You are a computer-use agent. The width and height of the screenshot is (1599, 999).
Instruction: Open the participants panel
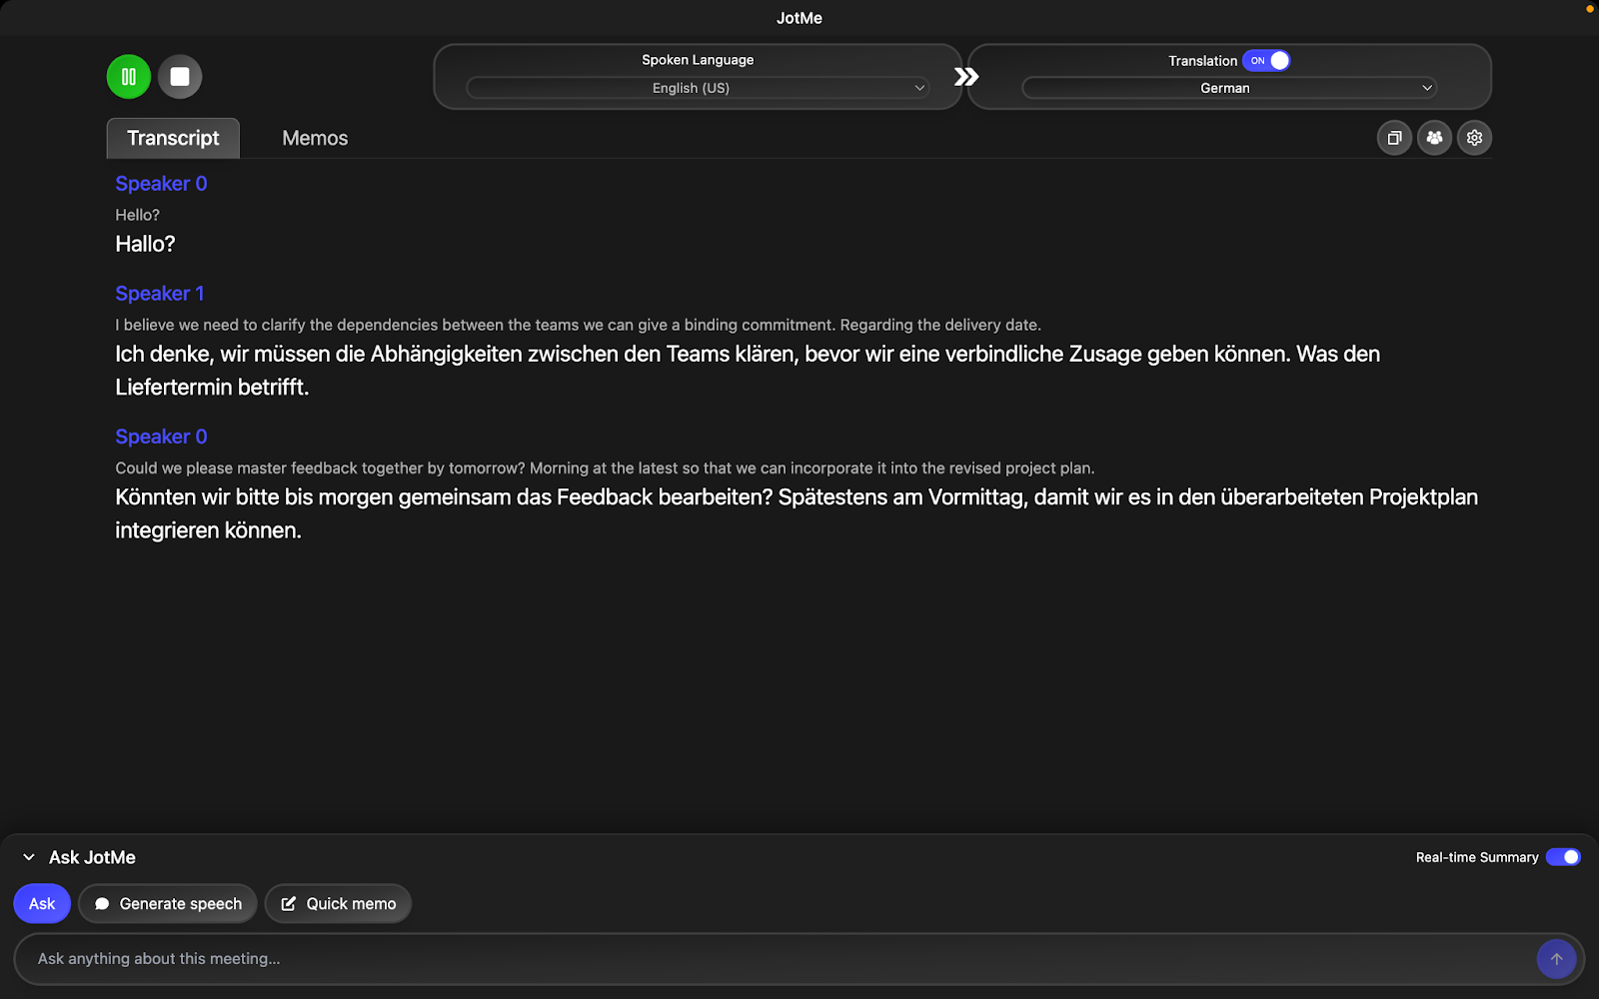[1434, 138]
